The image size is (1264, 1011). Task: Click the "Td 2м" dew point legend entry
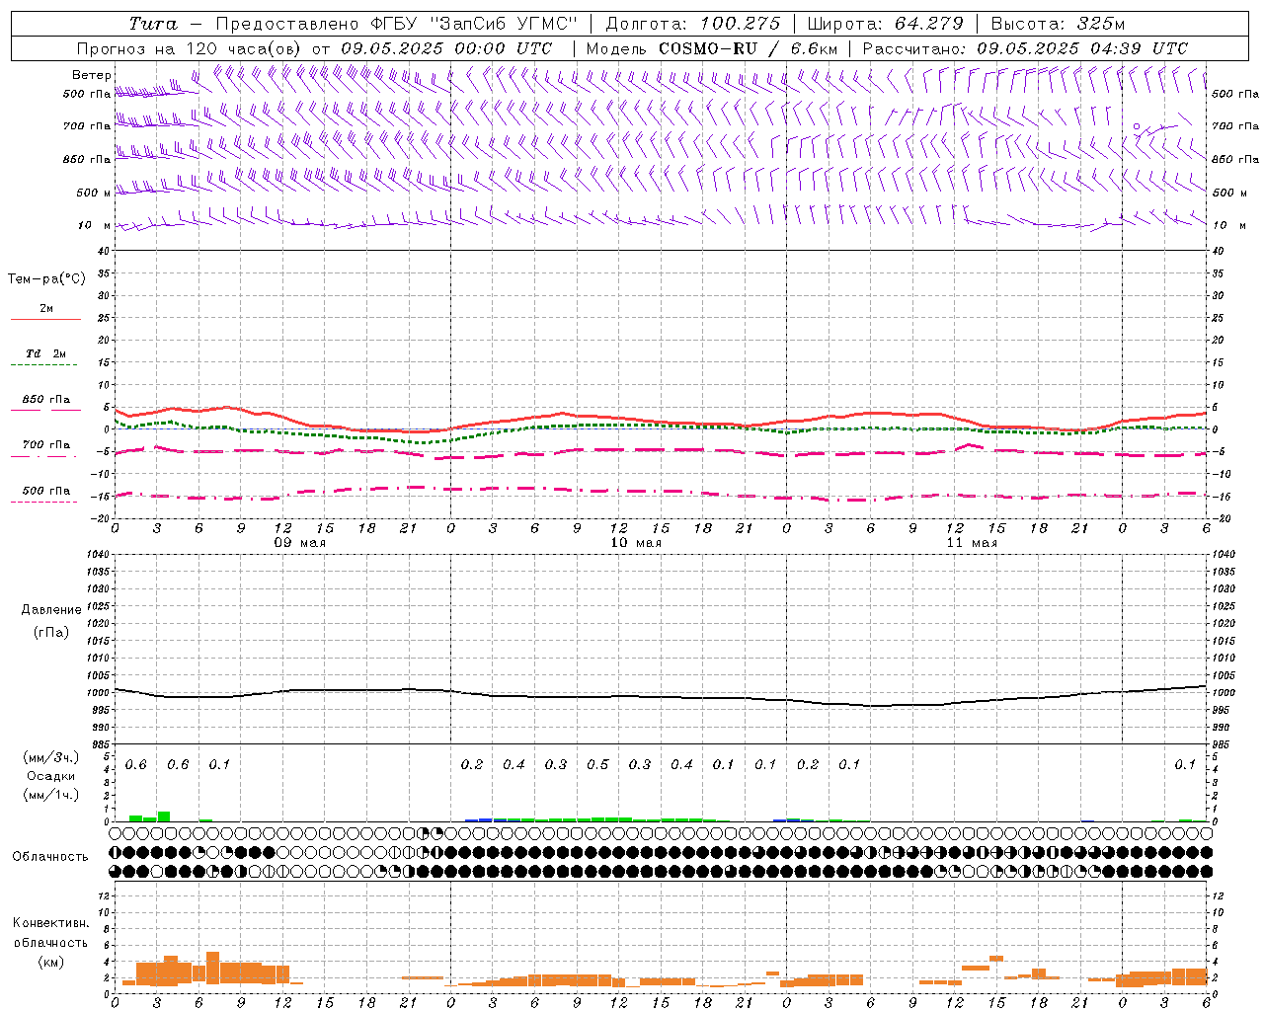point(46,353)
